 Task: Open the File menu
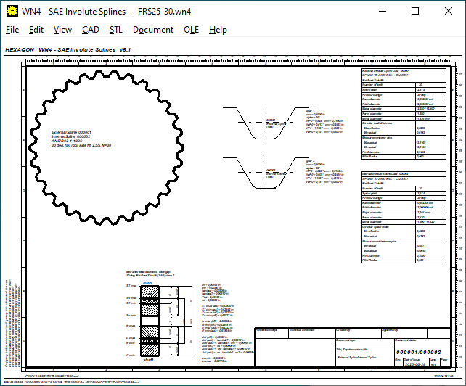pos(12,30)
